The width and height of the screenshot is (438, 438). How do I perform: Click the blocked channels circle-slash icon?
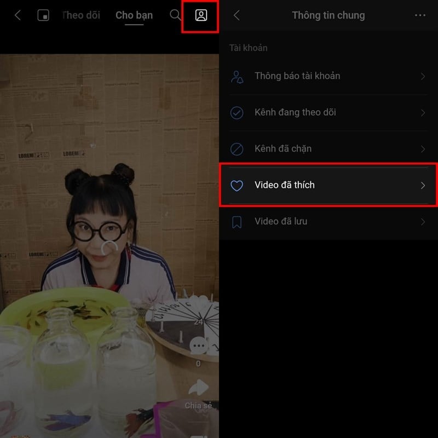237,149
